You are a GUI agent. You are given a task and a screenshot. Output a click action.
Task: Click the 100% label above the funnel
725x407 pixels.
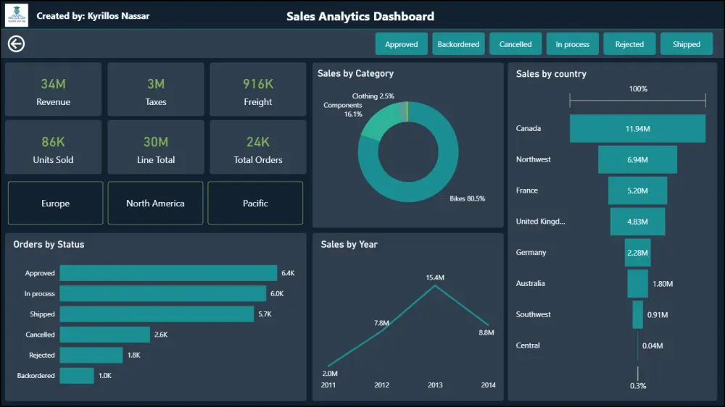(x=638, y=88)
